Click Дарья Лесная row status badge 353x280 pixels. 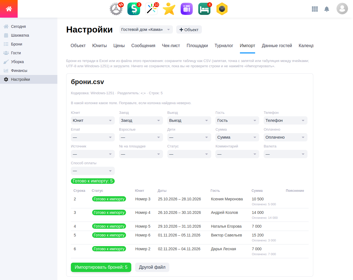click(x=109, y=249)
